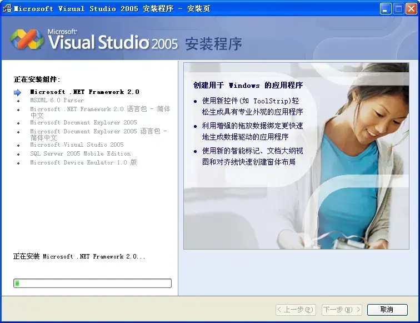Click the 智能标记 bullet text
The height and width of the screenshot is (323, 420).
252,156
